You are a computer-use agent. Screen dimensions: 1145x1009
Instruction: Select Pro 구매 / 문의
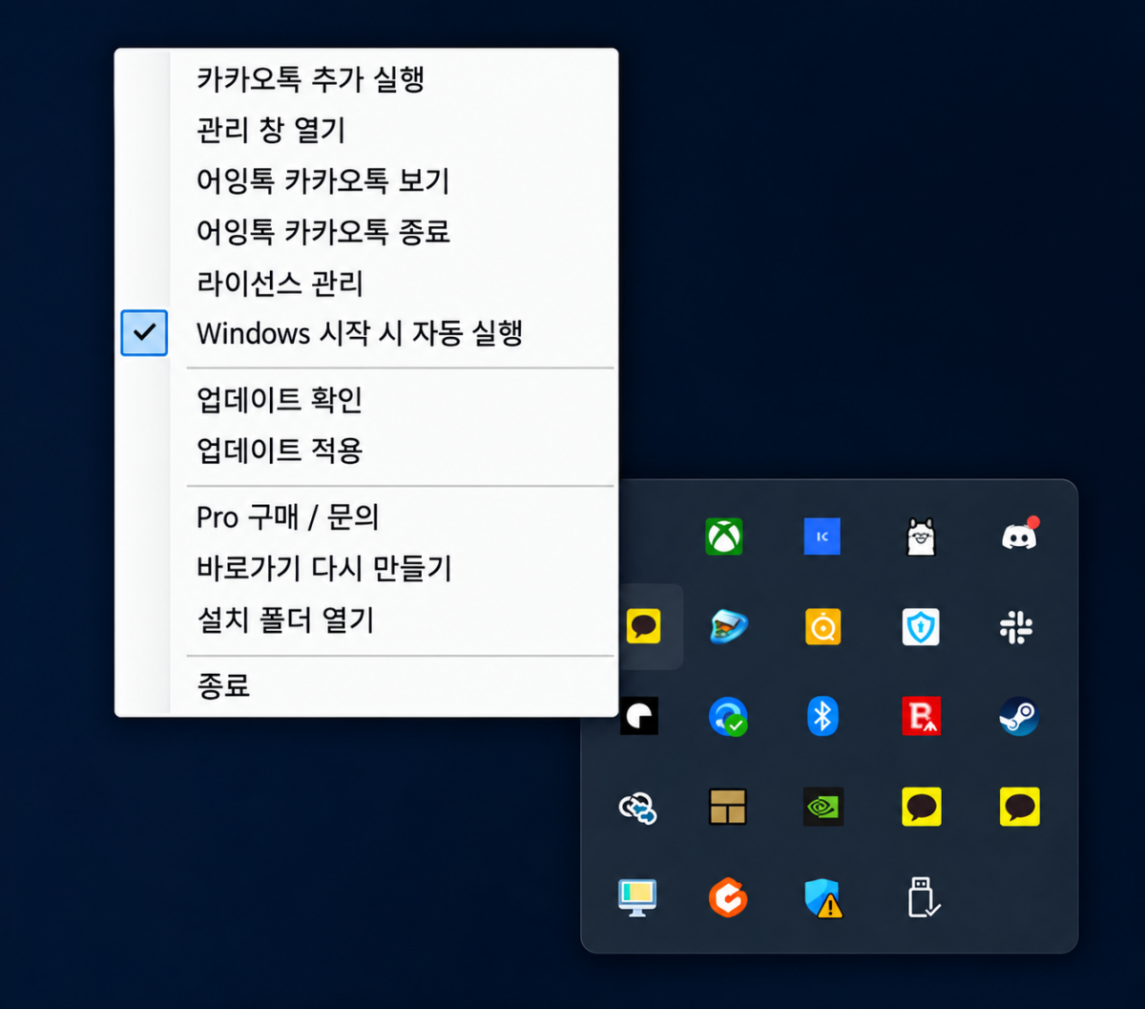point(366,517)
